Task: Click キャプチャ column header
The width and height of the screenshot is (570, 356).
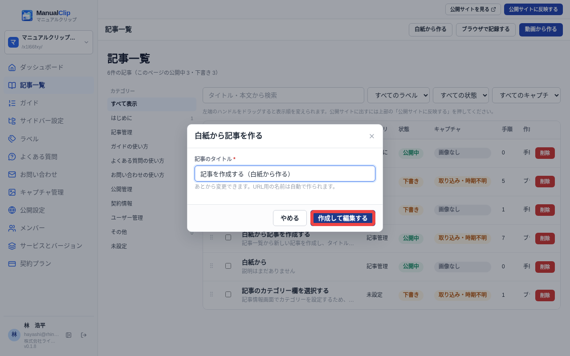Action: pyautogui.click(x=448, y=129)
